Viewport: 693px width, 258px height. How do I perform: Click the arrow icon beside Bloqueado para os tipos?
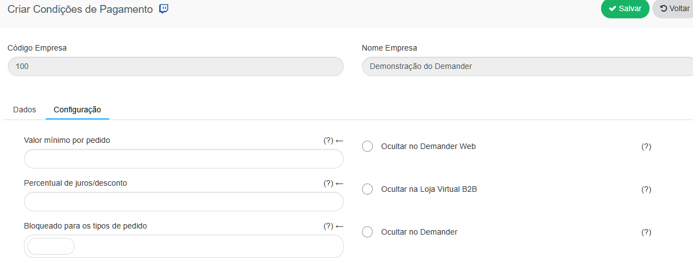339,226
